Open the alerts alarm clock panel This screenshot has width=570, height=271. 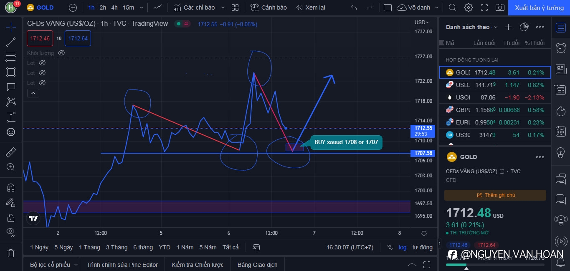[x=561, y=48]
